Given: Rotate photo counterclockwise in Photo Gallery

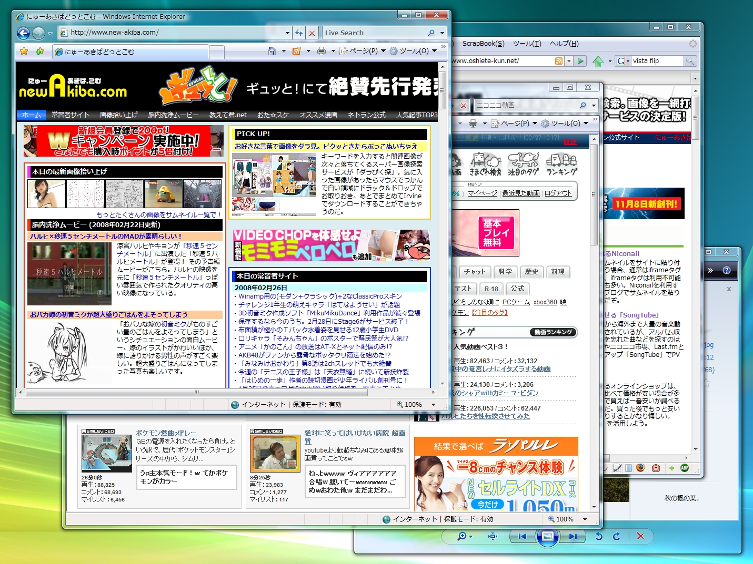Looking at the screenshot, I should pos(598,536).
